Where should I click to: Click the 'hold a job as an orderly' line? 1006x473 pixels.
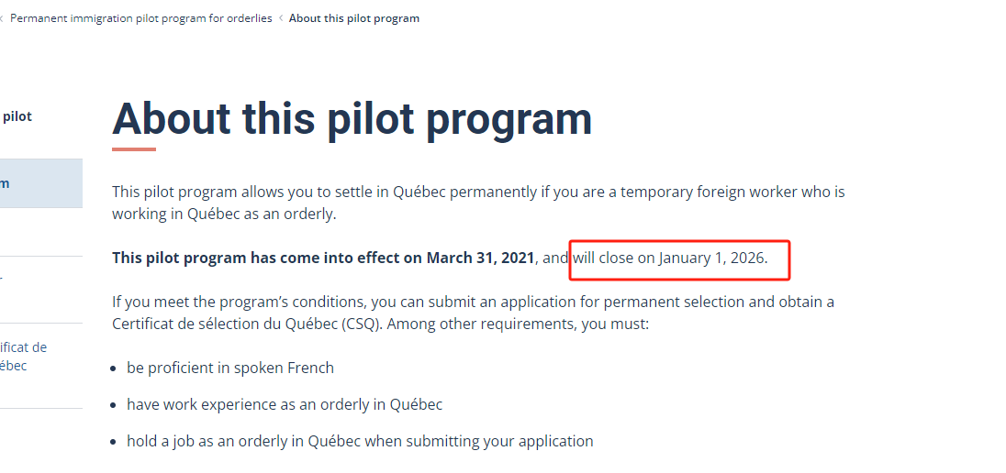coord(360,441)
